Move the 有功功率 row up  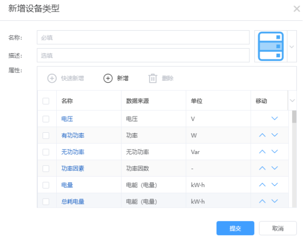[262, 135]
